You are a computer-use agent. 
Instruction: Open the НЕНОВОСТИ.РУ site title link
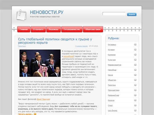[47, 12]
